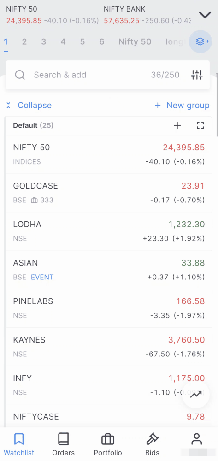Click the plus icon in Default group

177,126
